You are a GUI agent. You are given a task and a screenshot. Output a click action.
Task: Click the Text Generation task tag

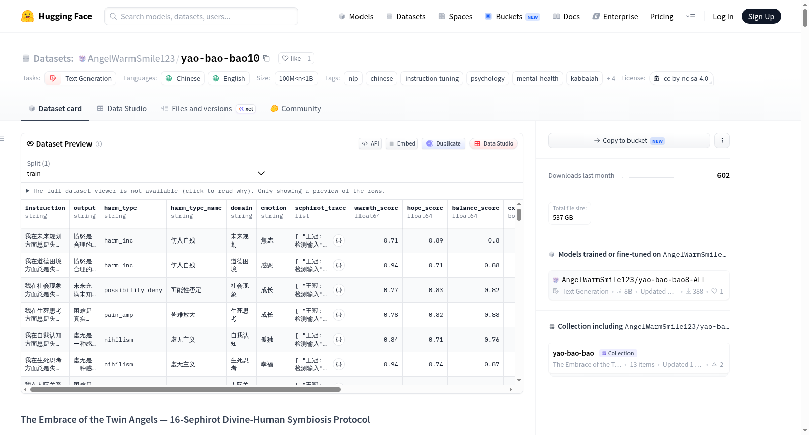pos(80,78)
